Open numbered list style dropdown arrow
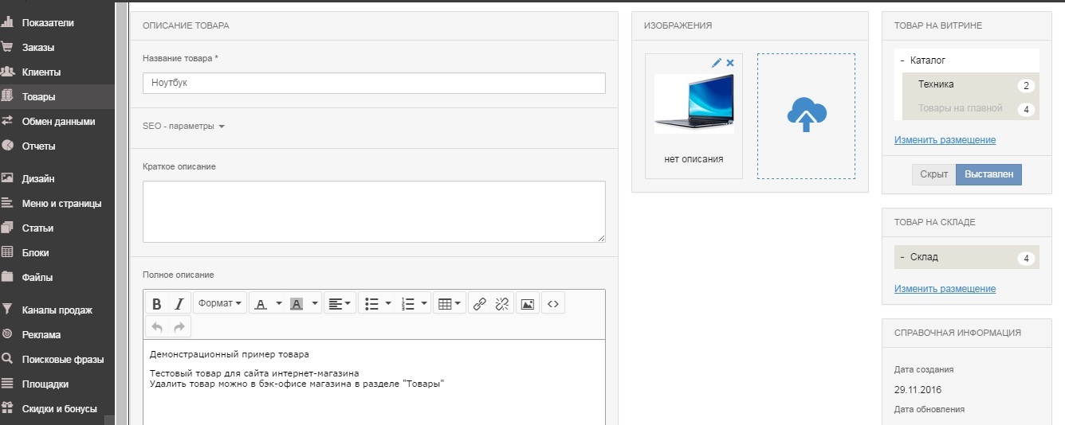Image resolution: width=1065 pixels, height=425 pixels. (425, 303)
